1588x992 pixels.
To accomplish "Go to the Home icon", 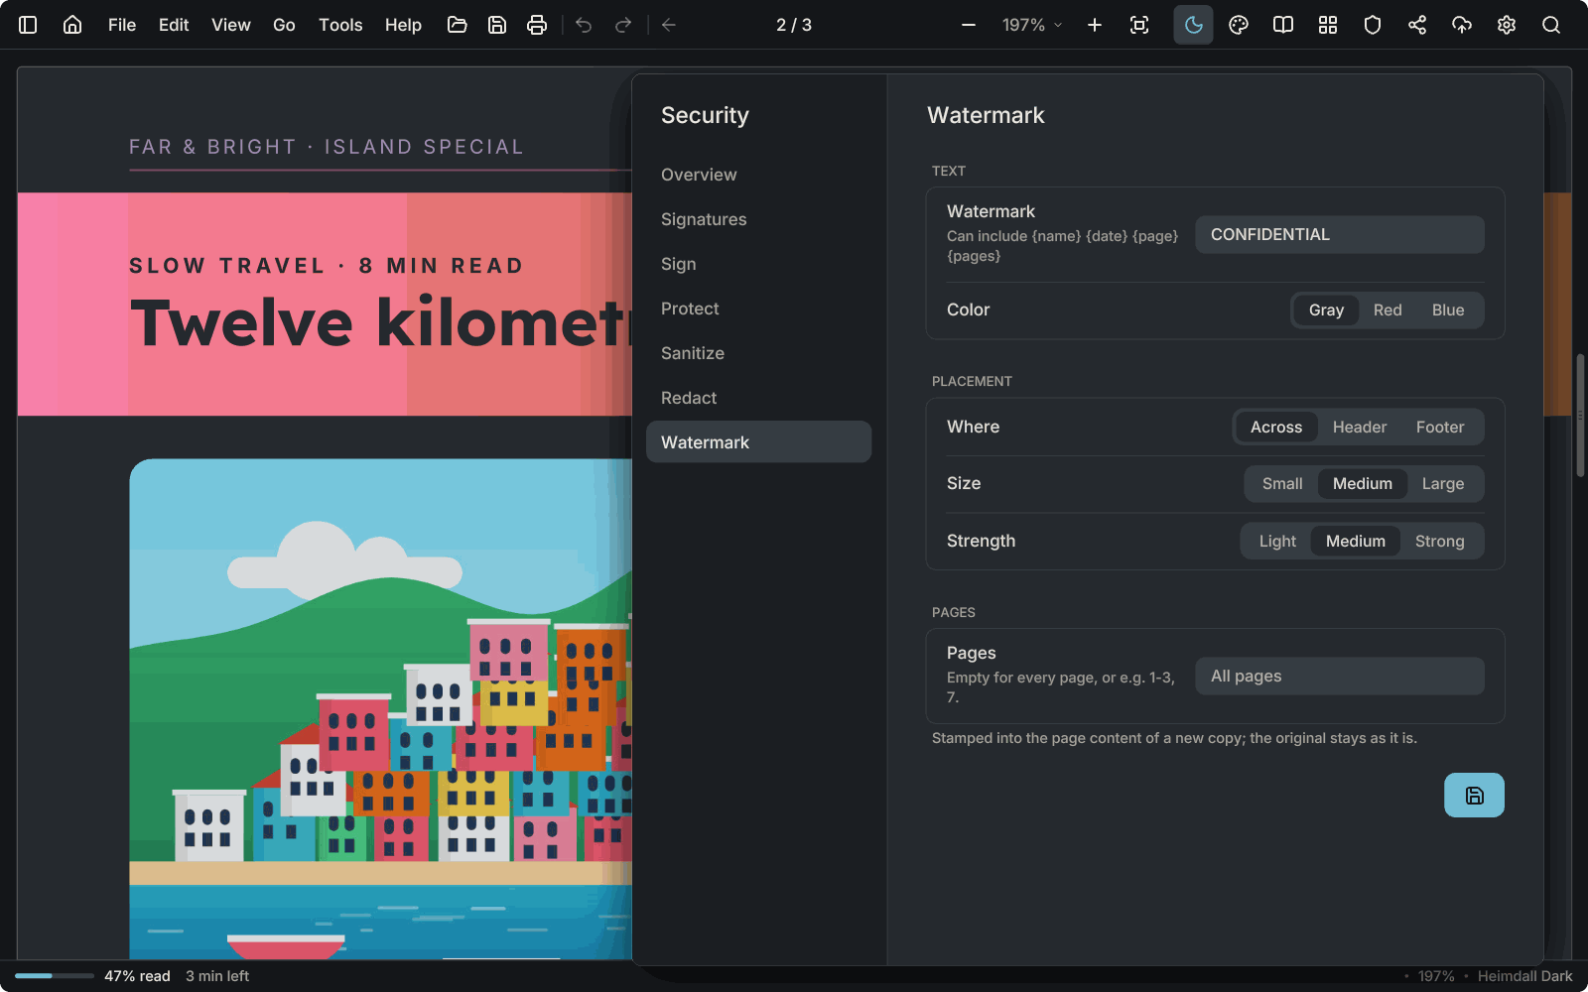I will point(72,25).
